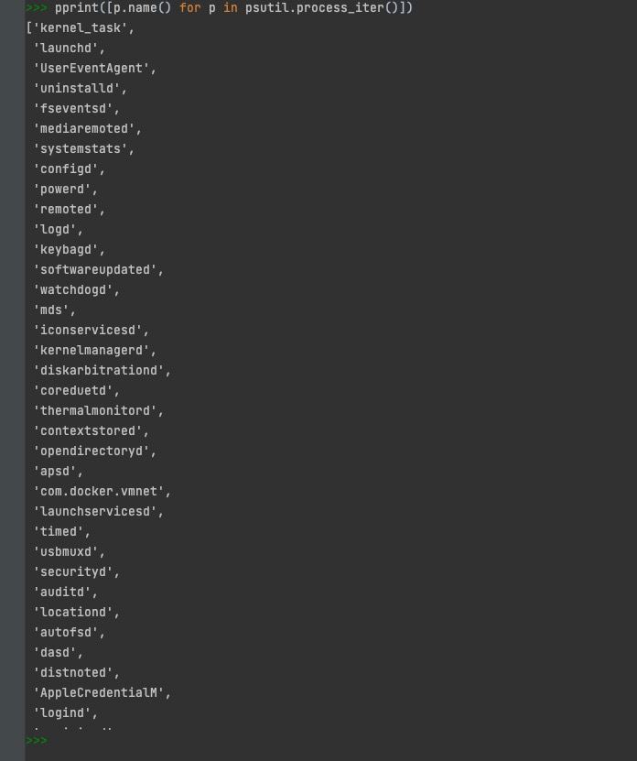Click the 'diskarbitrationd' entry
The image size is (637, 761).
pyautogui.click(x=102, y=371)
